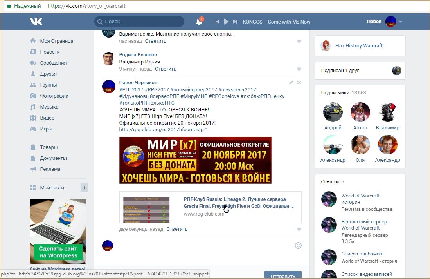This screenshot has width=430, height=279.
Task: Reply to Родион Вышлов's comment
Action: (166, 69)
